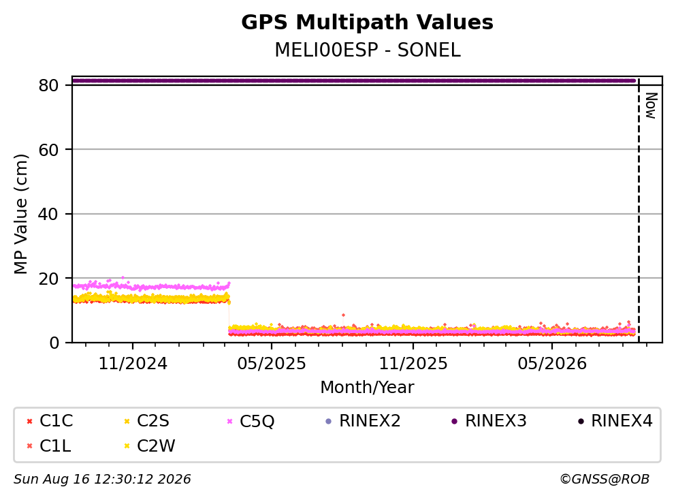Image resolution: width=676 pixels, height=500 pixels.
Task: Click the 11/2025 x-axis tick label
Action: (413, 364)
